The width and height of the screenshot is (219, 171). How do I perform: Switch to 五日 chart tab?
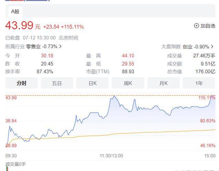tap(57, 83)
